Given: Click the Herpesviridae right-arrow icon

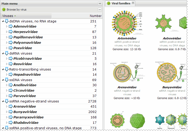Looking at the screenshot, I should click(11, 32).
